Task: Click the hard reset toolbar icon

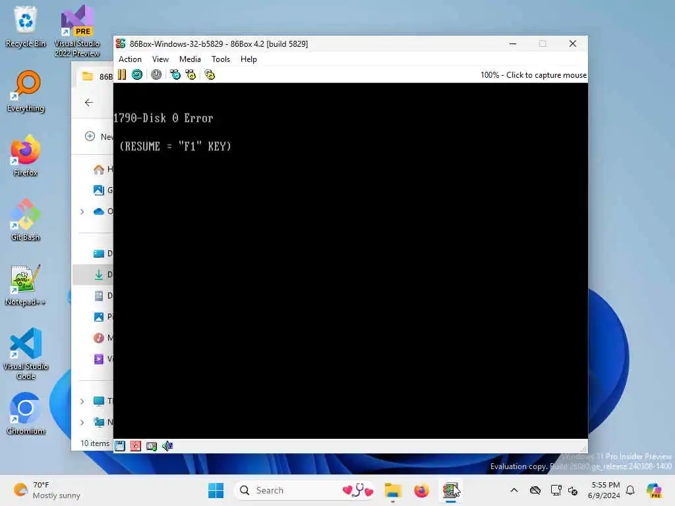Action: (137, 75)
